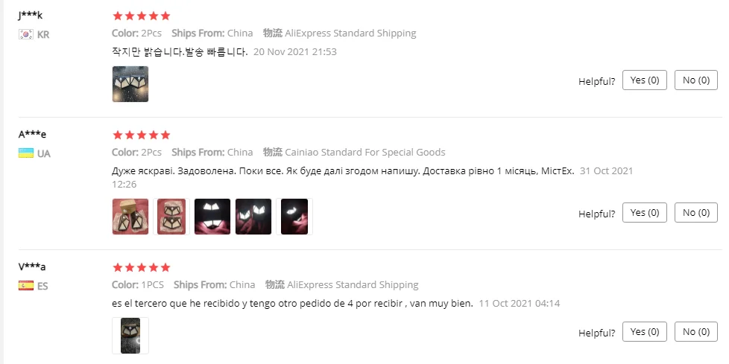Click five-star rating on V***a's review
Image resolution: width=729 pixels, height=364 pixels.
tap(142, 267)
